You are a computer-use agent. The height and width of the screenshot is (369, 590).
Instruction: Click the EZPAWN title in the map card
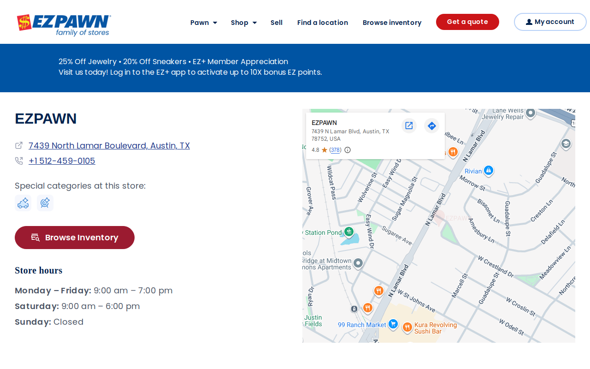pyautogui.click(x=324, y=123)
